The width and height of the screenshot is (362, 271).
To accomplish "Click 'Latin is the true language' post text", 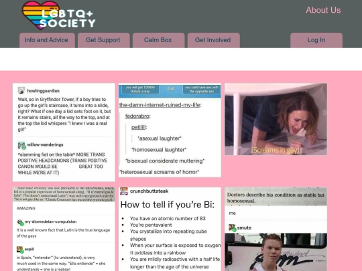I will pos(63,233).
